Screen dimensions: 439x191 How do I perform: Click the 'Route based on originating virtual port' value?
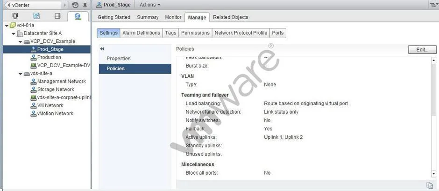[x=306, y=103]
